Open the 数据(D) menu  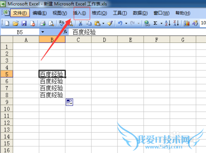point(140,13)
